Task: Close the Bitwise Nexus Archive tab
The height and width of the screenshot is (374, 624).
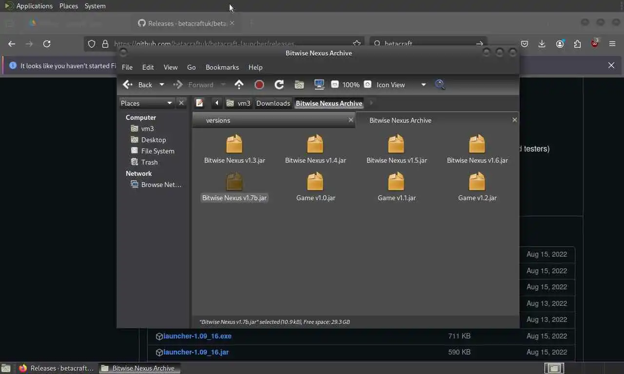Action: 514,120
